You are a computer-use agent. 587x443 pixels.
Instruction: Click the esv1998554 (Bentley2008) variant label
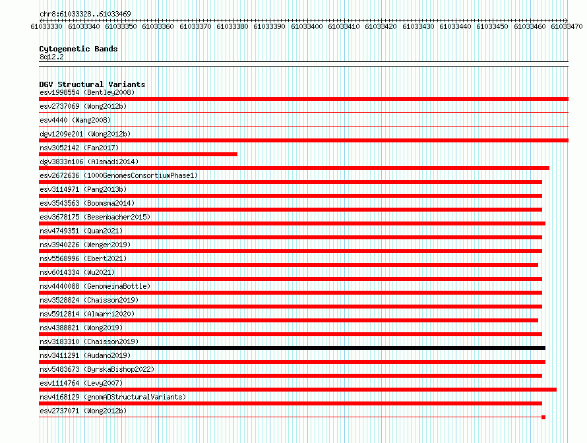coord(87,92)
